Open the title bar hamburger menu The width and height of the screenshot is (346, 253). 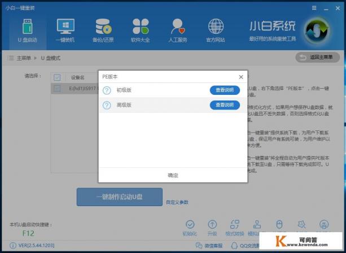pos(314,8)
